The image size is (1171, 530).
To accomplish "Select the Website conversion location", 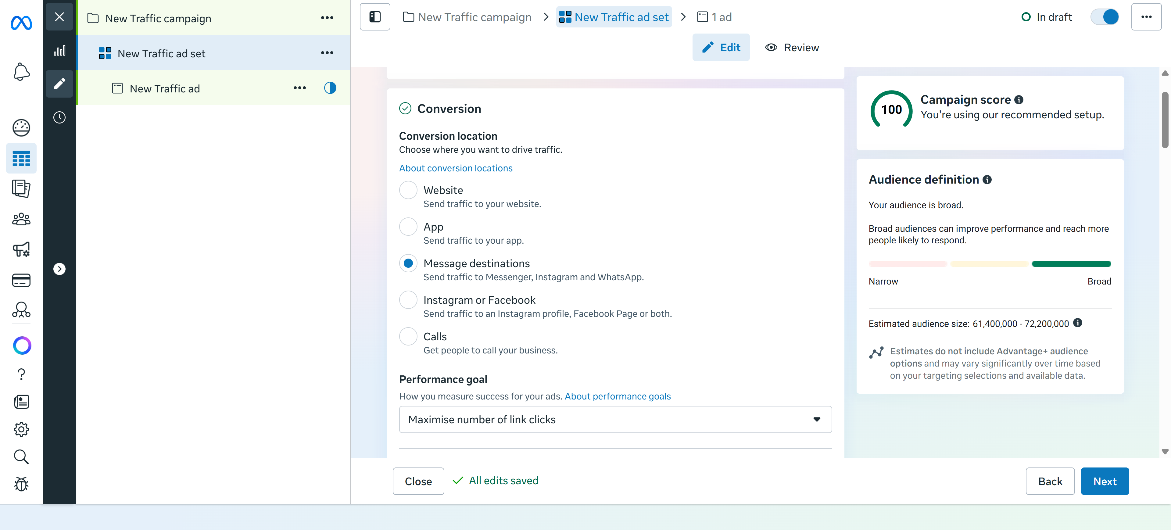I will (x=408, y=190).
